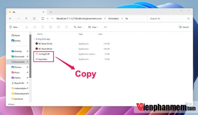Click the Forward navigation arrow
The width and height of the screenshot is (198, 115).
[18, 18]
